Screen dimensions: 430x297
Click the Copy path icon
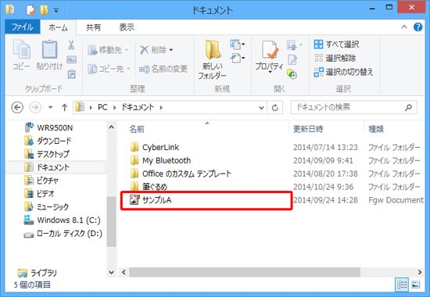[x=71, y=59]
